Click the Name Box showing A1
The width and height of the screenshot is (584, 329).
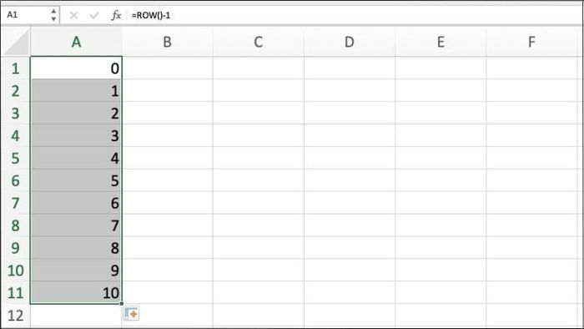coord(26,15)
